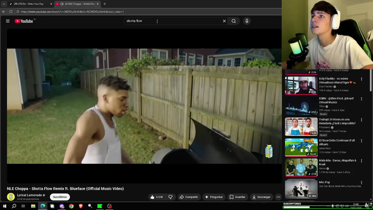Click the Preguntar ask button
Viewport: 373px width, 210px height.
click(x=214, y=197)
